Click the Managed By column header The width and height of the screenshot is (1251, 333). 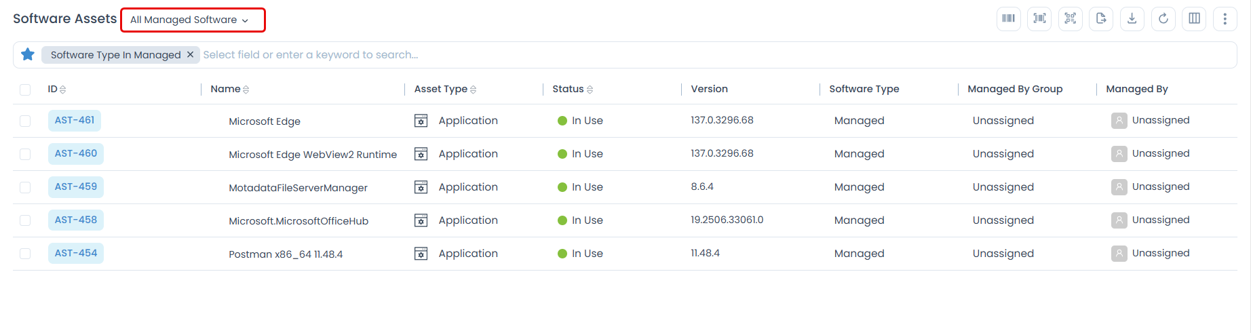[x=1137, y=89]
